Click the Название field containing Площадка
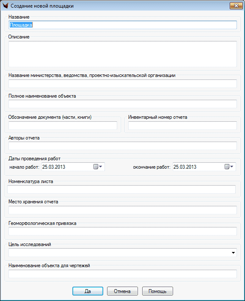The image size is (245, 301). tap(123, 25)
